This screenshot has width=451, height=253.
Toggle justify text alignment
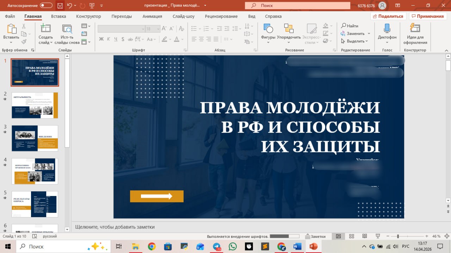pyautogui.click(x=216, y=39)
